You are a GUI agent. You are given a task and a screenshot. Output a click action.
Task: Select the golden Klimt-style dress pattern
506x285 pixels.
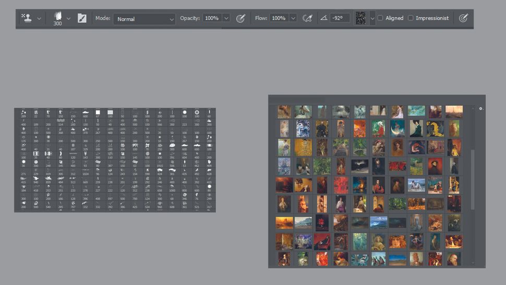[303, 147]
